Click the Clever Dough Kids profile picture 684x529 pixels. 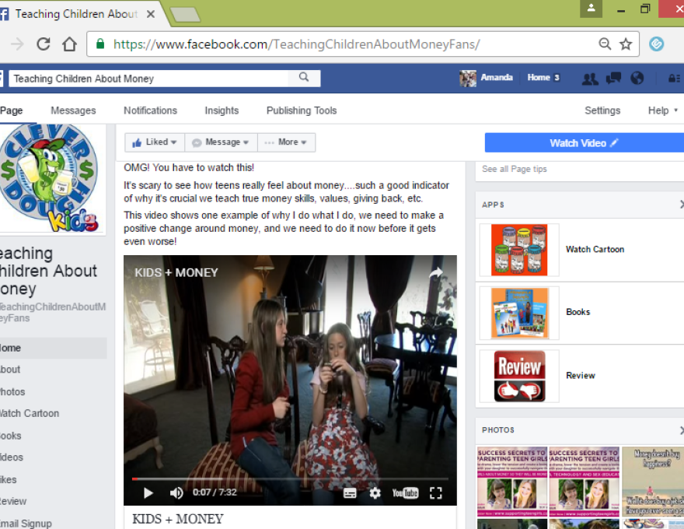[51, 178]
